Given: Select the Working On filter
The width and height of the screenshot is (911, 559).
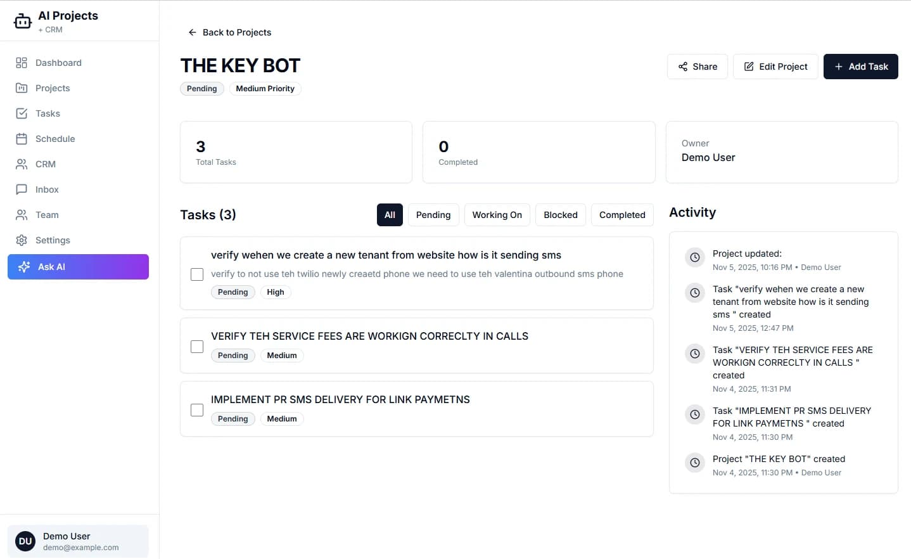Looking at the screenshot, I should 497,214.
